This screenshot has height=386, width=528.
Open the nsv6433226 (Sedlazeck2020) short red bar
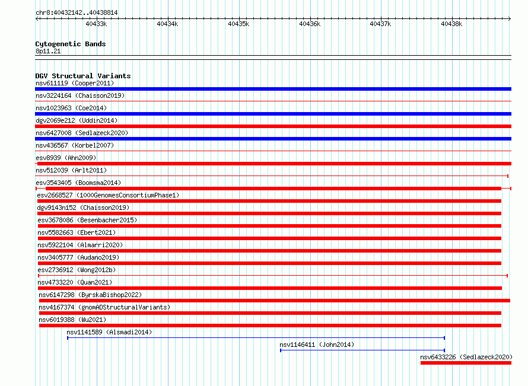(466, 363)
